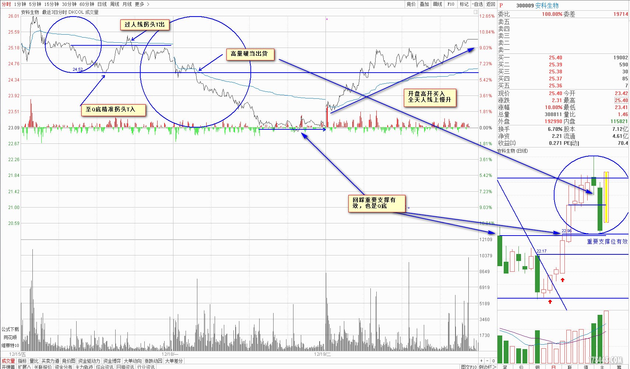Select the 指标 indicator tab
This screenshot has width=630, height=369.
(22, 361)
